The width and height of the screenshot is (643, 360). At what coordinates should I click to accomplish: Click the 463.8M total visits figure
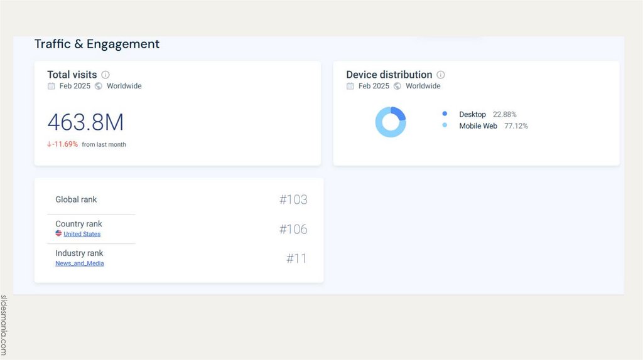tap(85, 122)
